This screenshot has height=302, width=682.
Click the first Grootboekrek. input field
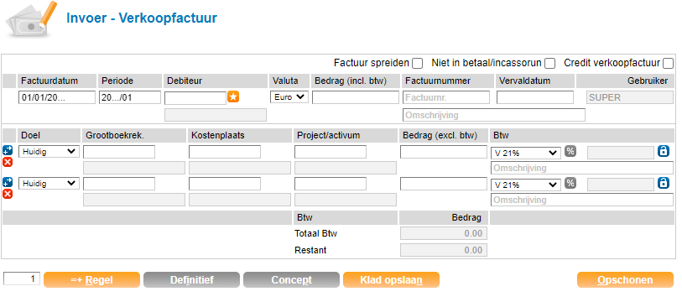click(x=119, y=152)
